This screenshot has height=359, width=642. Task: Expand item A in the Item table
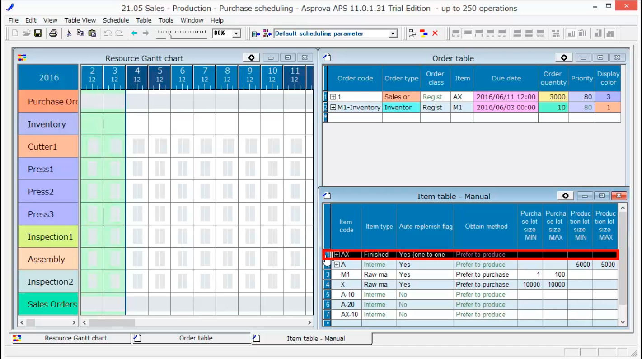coord(337,265)
